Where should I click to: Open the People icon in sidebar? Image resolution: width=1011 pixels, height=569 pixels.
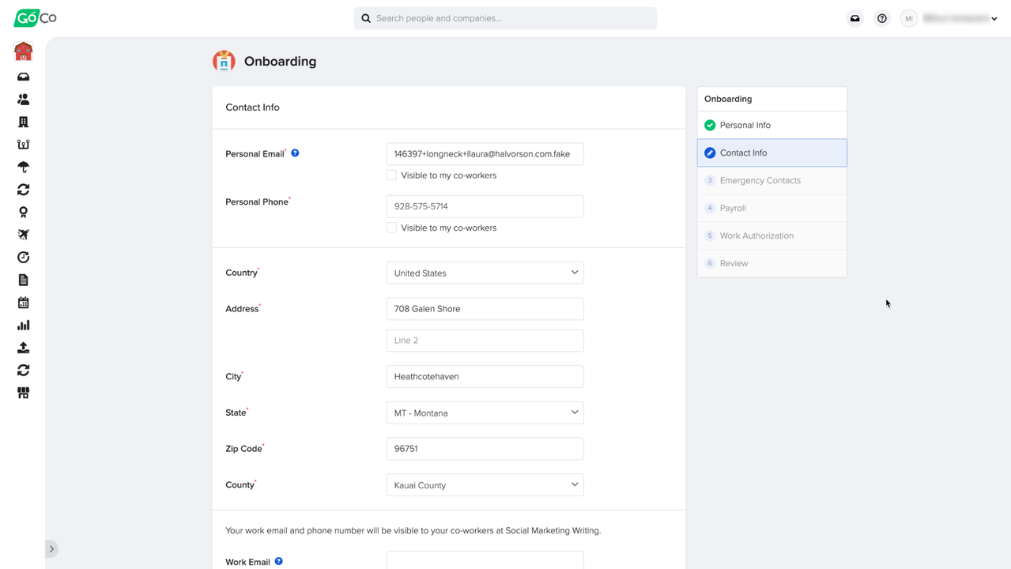tap(23, 100)
